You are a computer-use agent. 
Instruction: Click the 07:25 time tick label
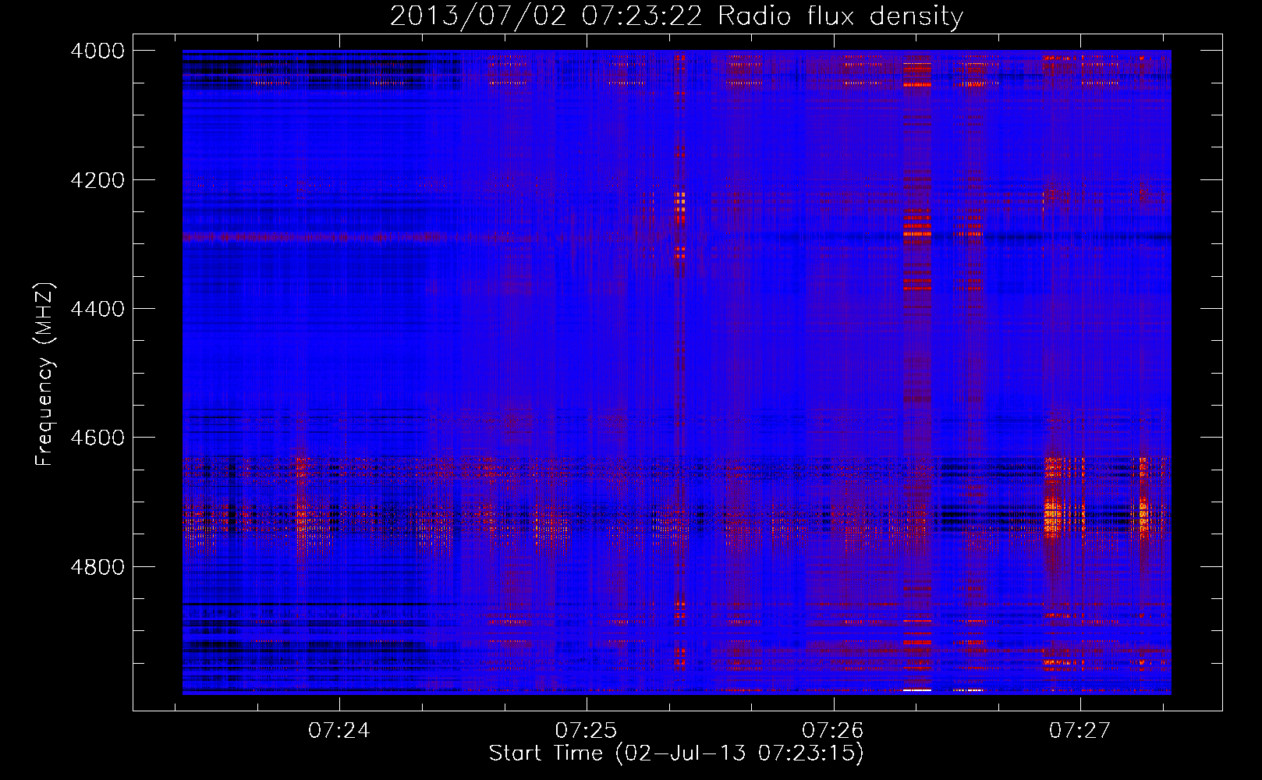click(586, 731)
